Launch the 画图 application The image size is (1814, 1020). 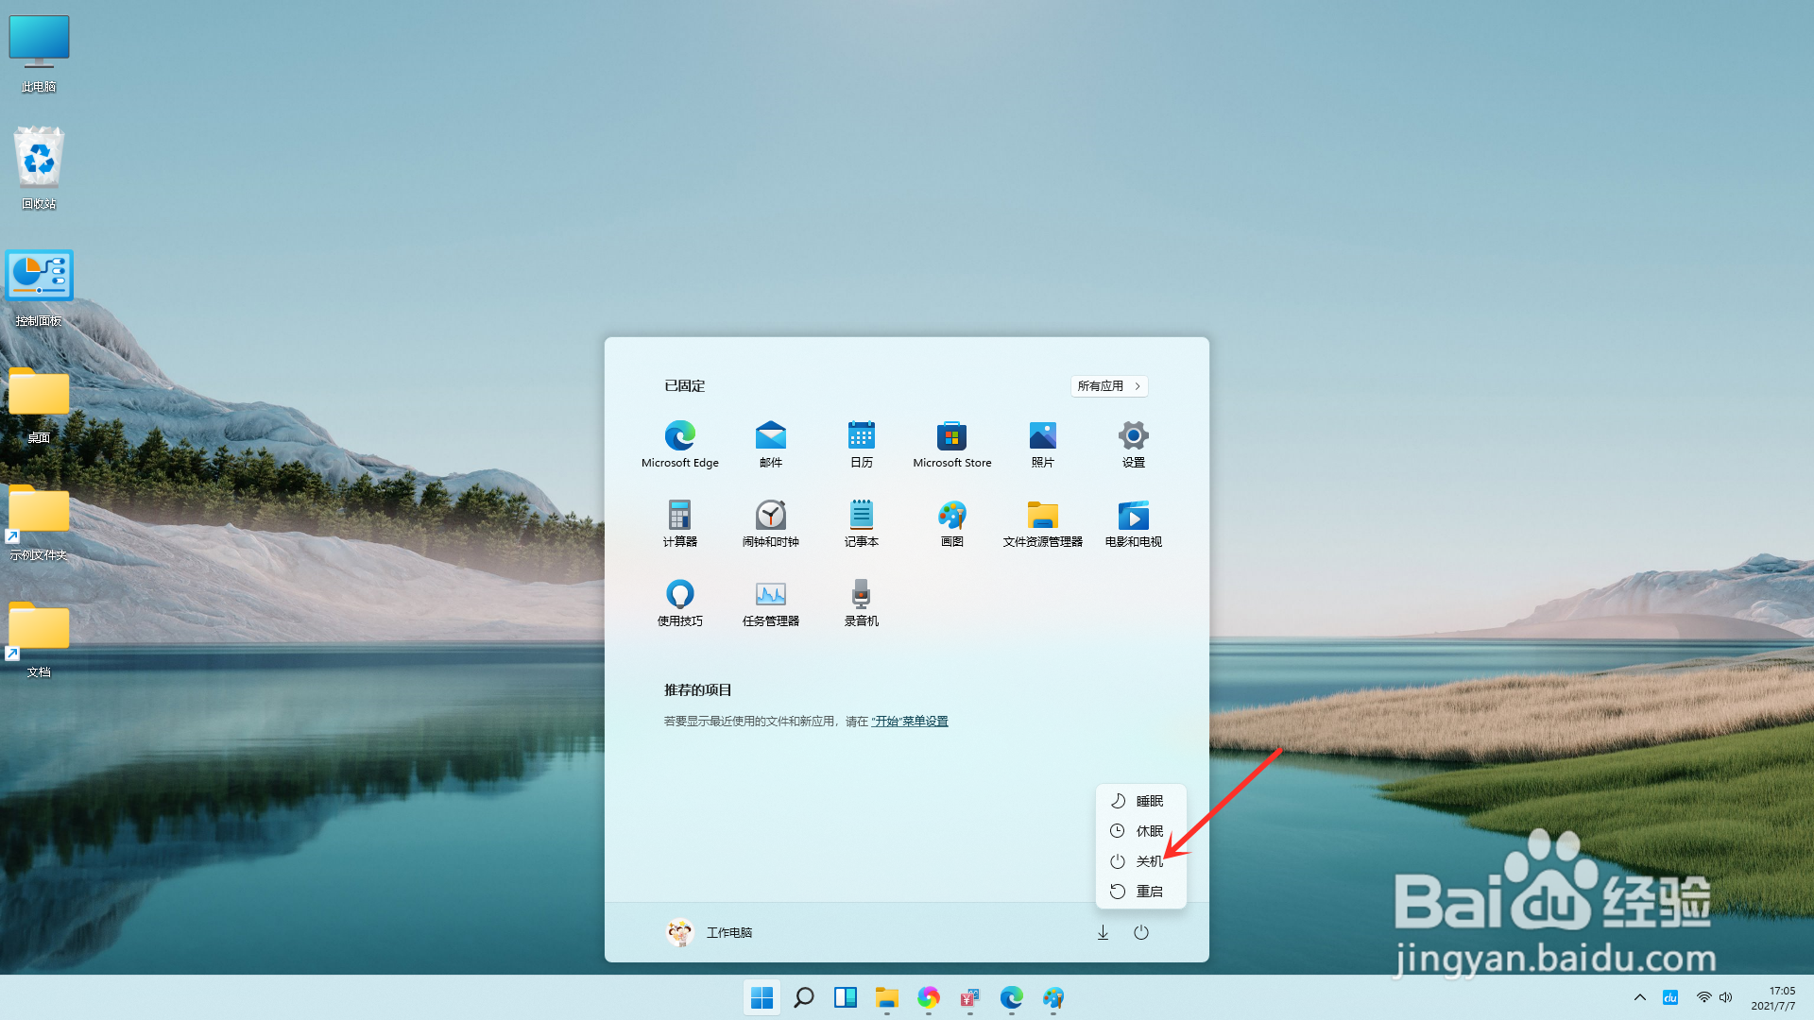[951, 522]
